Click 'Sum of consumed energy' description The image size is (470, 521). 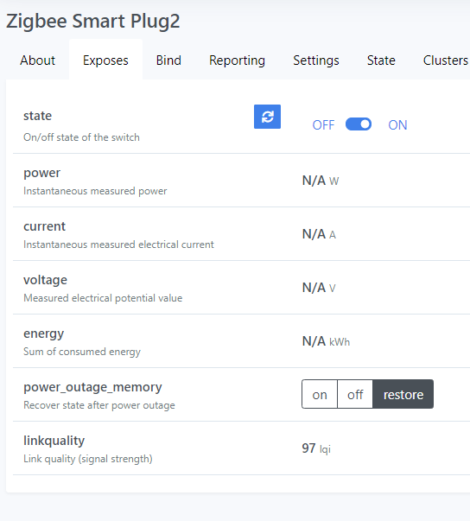point(82,352)
